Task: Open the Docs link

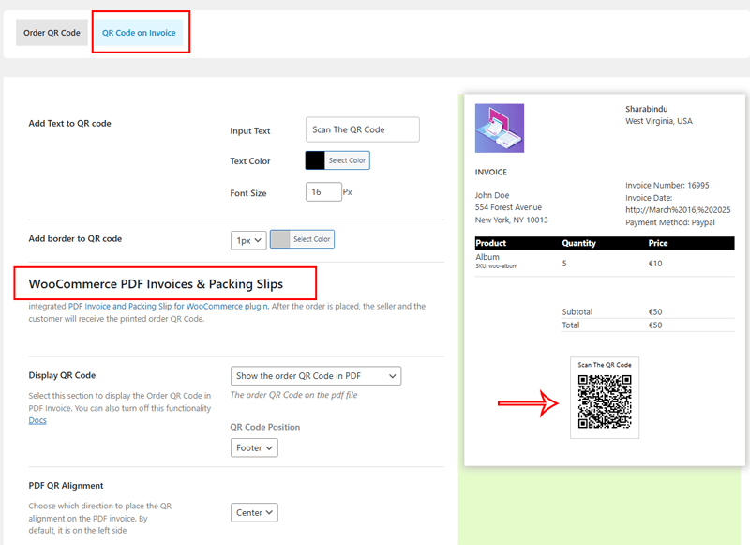Action: pyautogui.click(x=37, y=420)
